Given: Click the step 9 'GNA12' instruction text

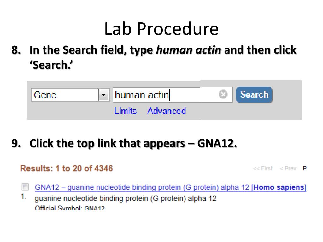Looking at the screenshot, I should [217, 143].
